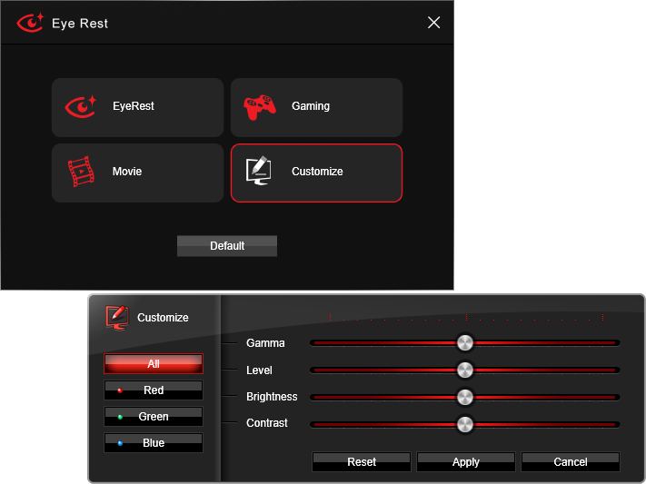The image size is (646, 484).
Task: Click the monitor-pencil icon on the Customize card
Action: [x=259, y=171]
